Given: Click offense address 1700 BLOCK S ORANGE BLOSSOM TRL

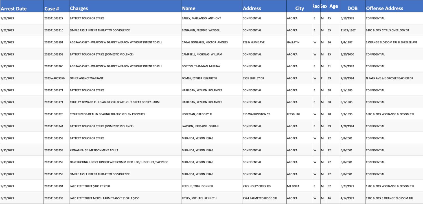Looking at the screenshot, I should (x=389, y=198).
